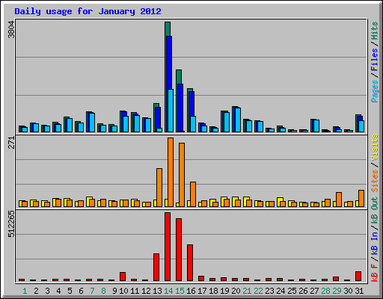
Task: Click the red kB bar for day 10
Action: pos(123,277)
